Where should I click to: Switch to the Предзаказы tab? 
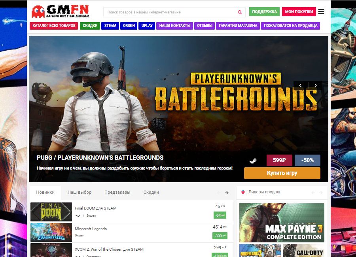click(117, 192)
